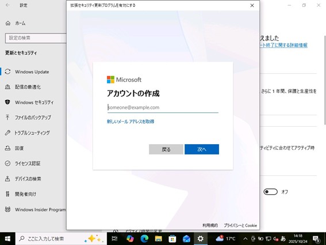Screen dimensions: 326x245
Task: Click the email address input field
Action: [x=163, y=108]
